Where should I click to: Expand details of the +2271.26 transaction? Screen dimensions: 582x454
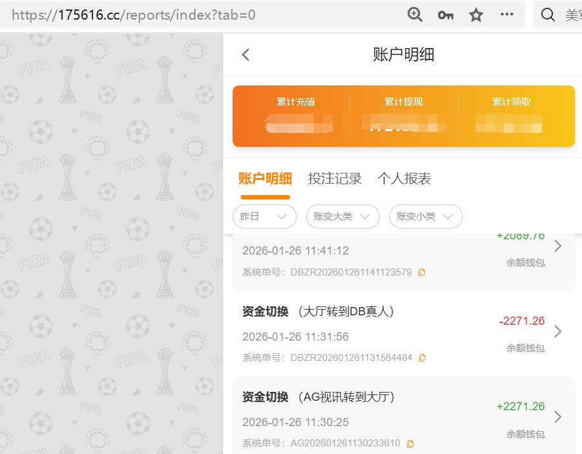pos(557,417)
